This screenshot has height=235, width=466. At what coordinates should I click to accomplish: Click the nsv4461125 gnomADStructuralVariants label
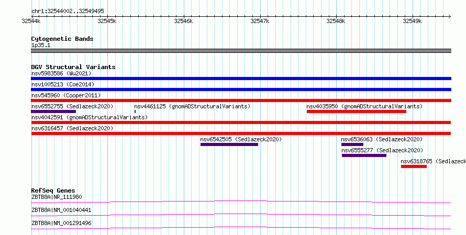(x=192, y=106)
